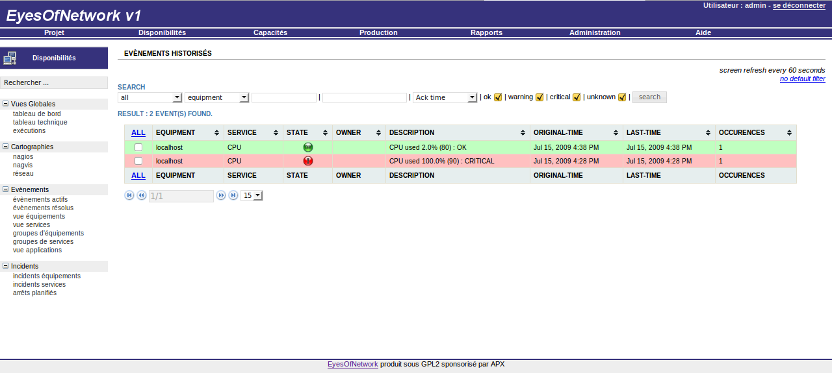This screenshot has width=832, height=373.
Task: Click the Rechercher search field
Action: pos(54,83)
